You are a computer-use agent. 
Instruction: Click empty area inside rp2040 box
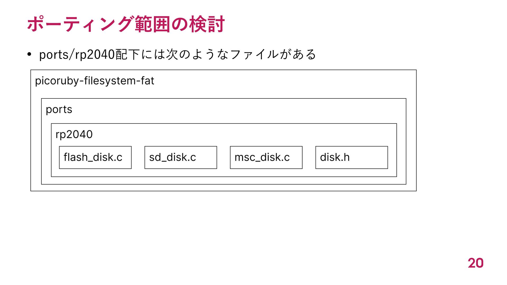[238, 135]
